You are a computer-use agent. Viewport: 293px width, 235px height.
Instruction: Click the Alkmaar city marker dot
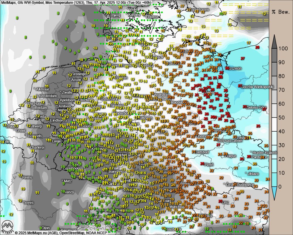pos(35,89)
